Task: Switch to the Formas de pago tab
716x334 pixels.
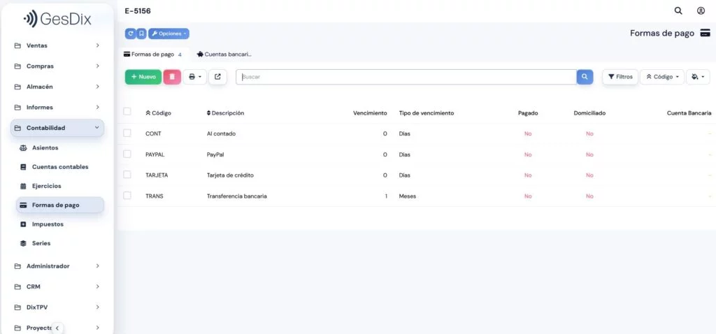Action: [152, 55]
